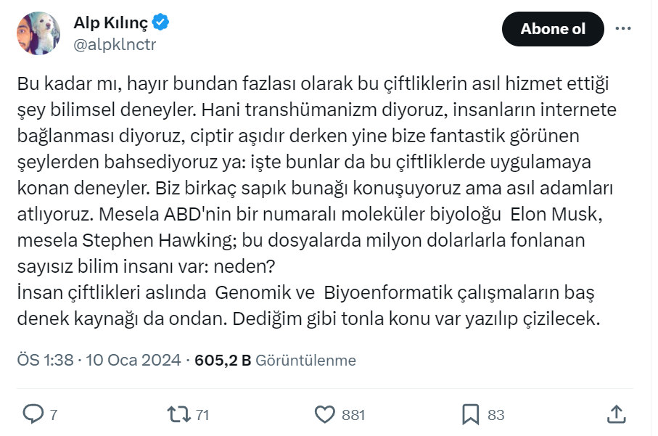Open Alp Kılınç's profile avatar photo
Image resolution: width=658 pixels, height=436 pixels.
(38, 33)
